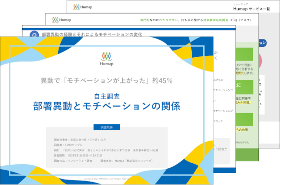Screen dimensions: 281x185
Task: Select the blue Q circle icon beside the question heading
Action: (x=34, y=34)
